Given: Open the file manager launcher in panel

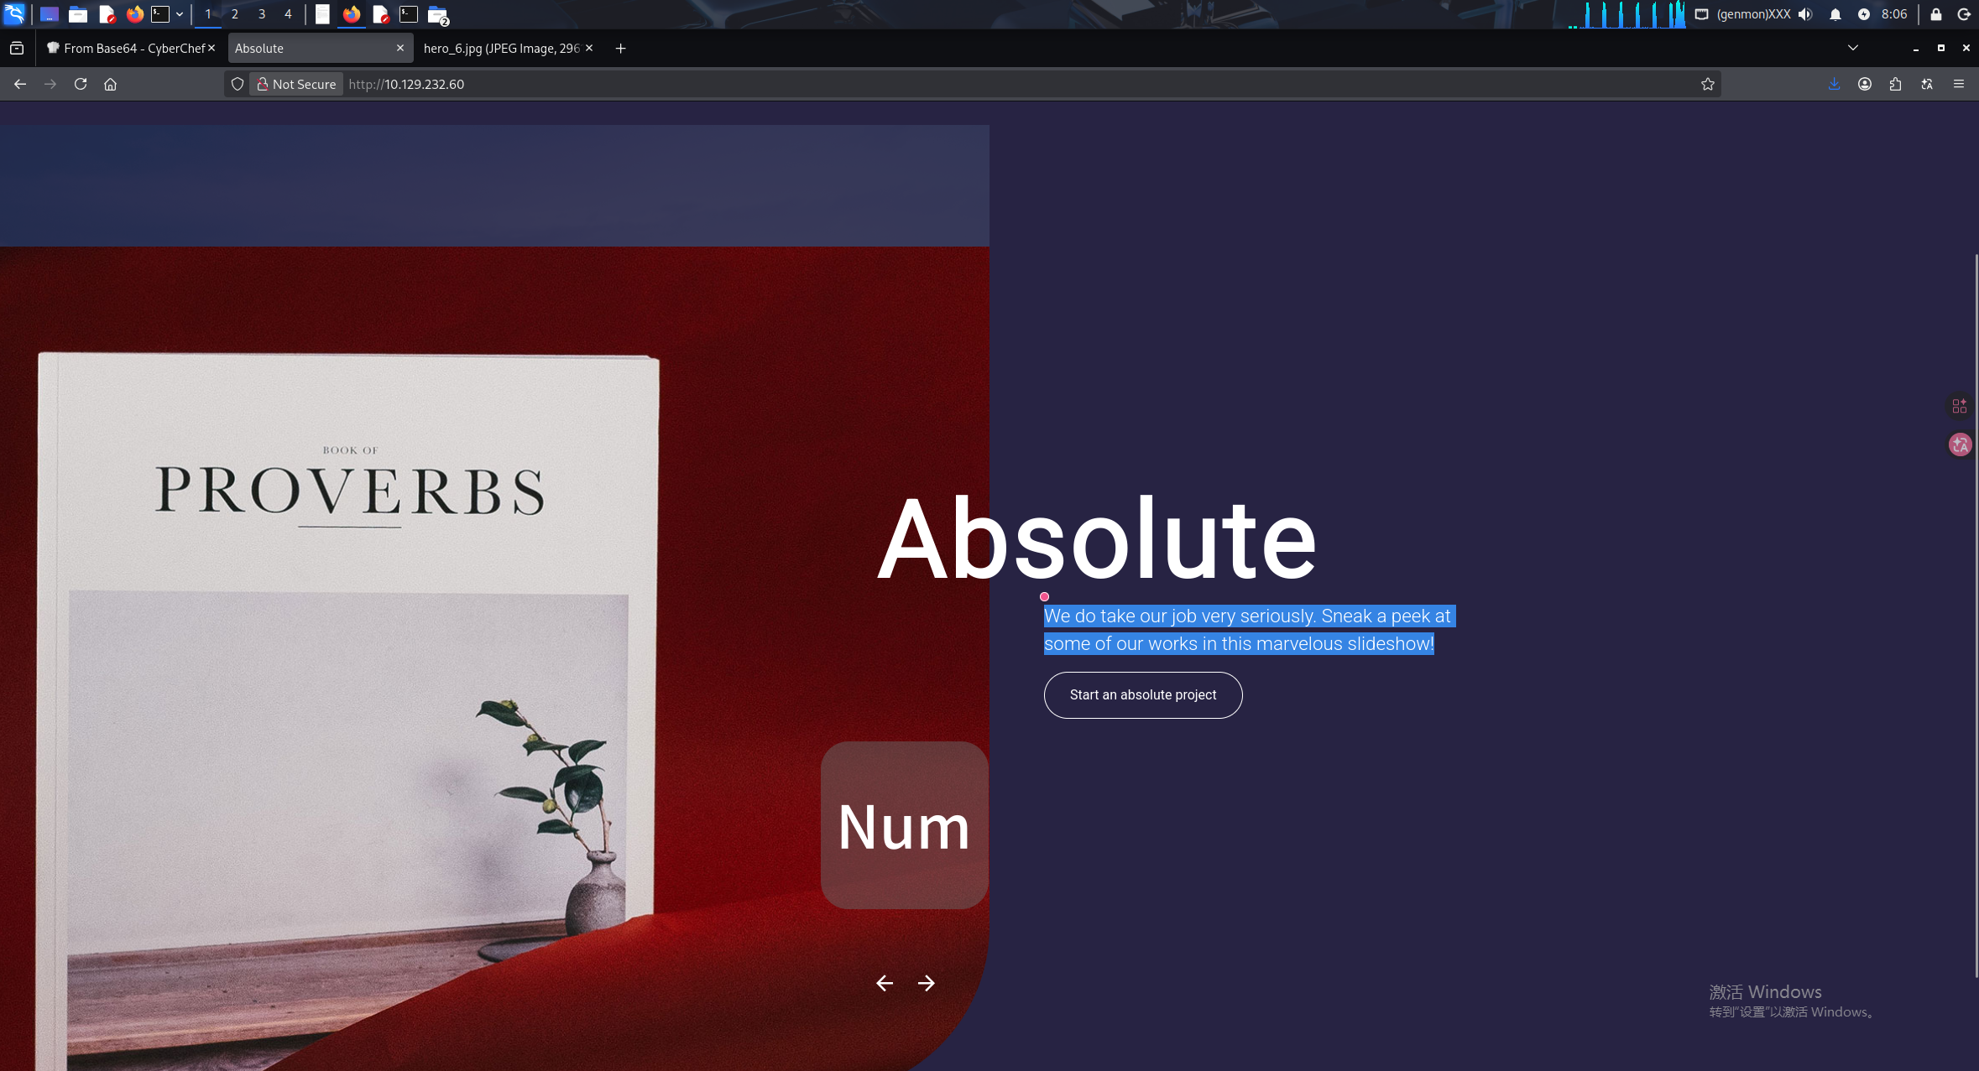Looking at the screenshot, I should (x=78, y=14).
